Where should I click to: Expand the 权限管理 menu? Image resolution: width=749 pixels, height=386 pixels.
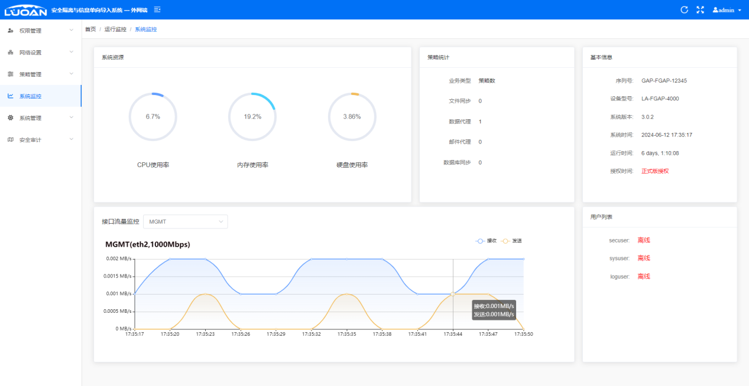41,30
